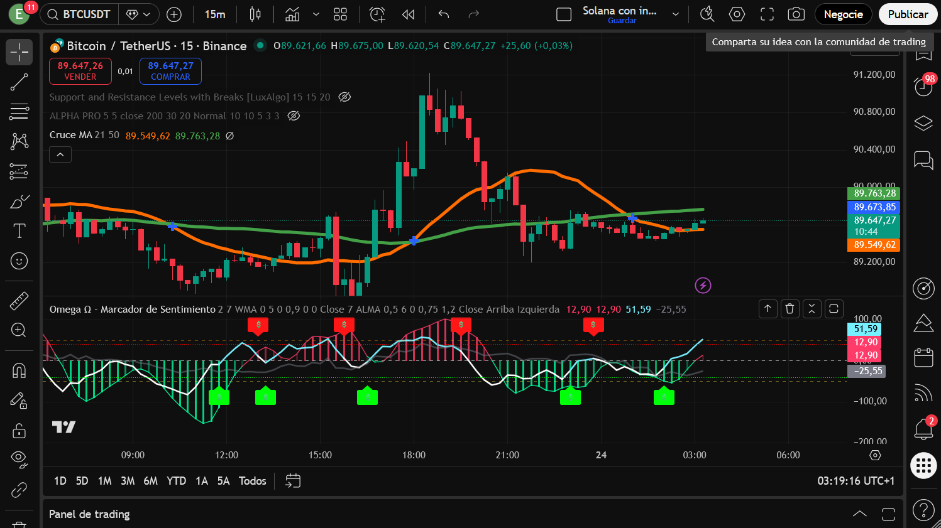
Task: Select the crosshair cursor tool
Action: pos(19,51)
